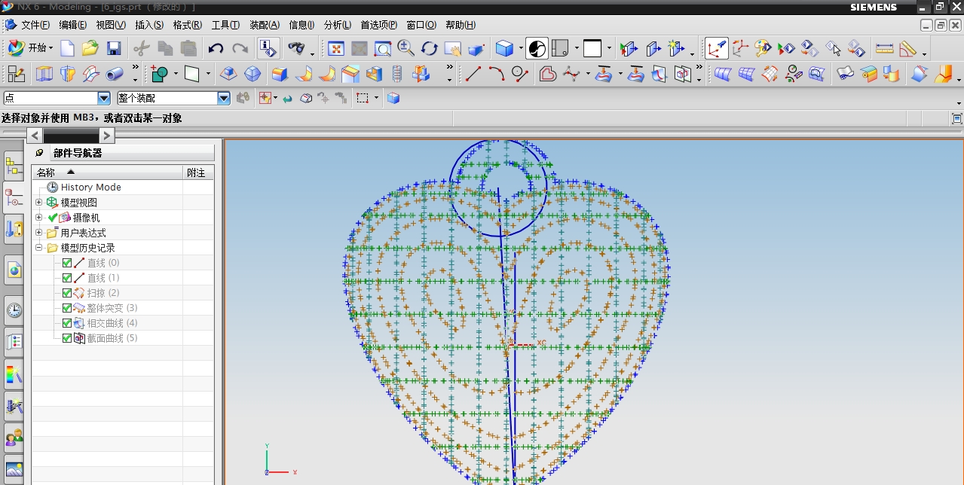Toggle checkbox for 截面曲线 (5)
Screen dimensions: 964x485
click(x=67, y=338)
